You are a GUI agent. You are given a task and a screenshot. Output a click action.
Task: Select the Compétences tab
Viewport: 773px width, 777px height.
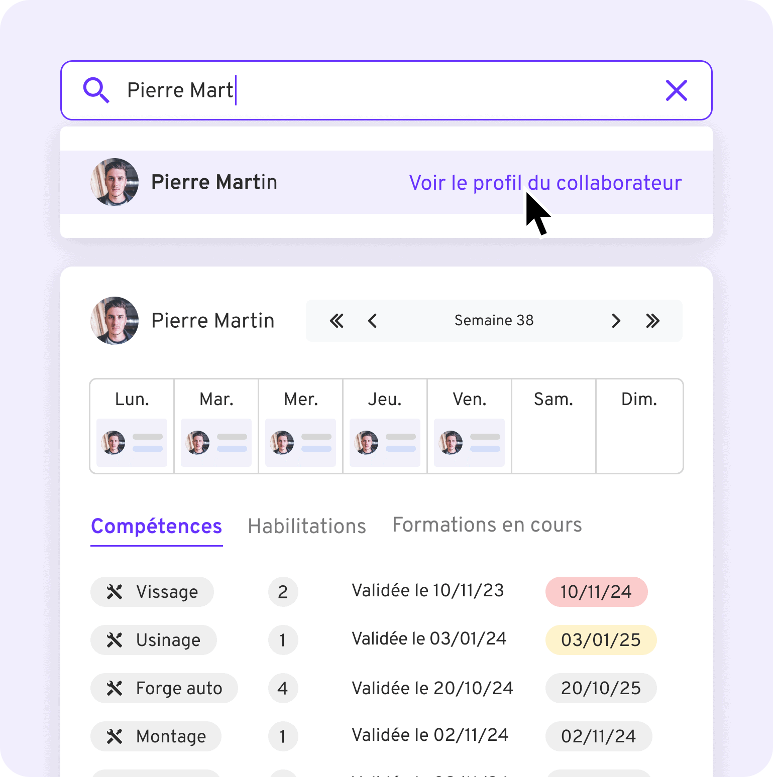157,526
